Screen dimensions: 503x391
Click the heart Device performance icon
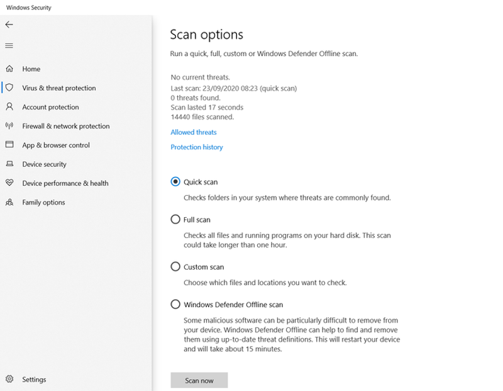(9, 183)
